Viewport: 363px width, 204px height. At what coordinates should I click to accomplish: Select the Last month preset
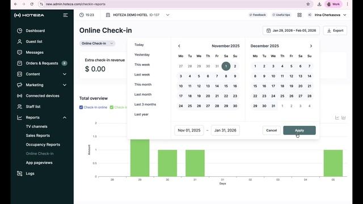click(x=143, y=95)
